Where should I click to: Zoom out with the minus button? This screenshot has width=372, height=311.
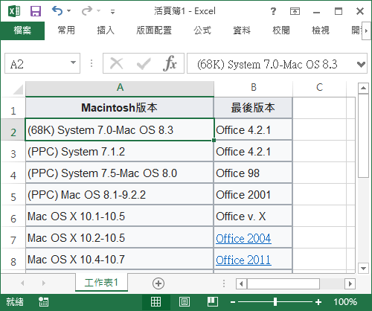coord(233,302)
